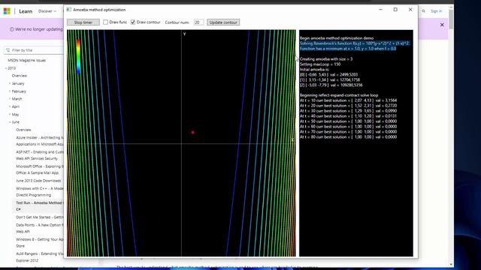Collapse the June node

10,122
